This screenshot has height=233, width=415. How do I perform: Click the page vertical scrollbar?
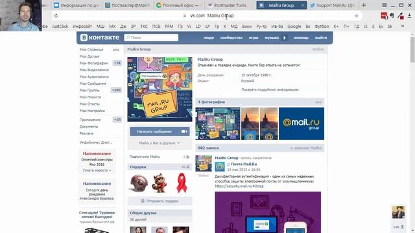pyautogui.click(x=412, y=50)
